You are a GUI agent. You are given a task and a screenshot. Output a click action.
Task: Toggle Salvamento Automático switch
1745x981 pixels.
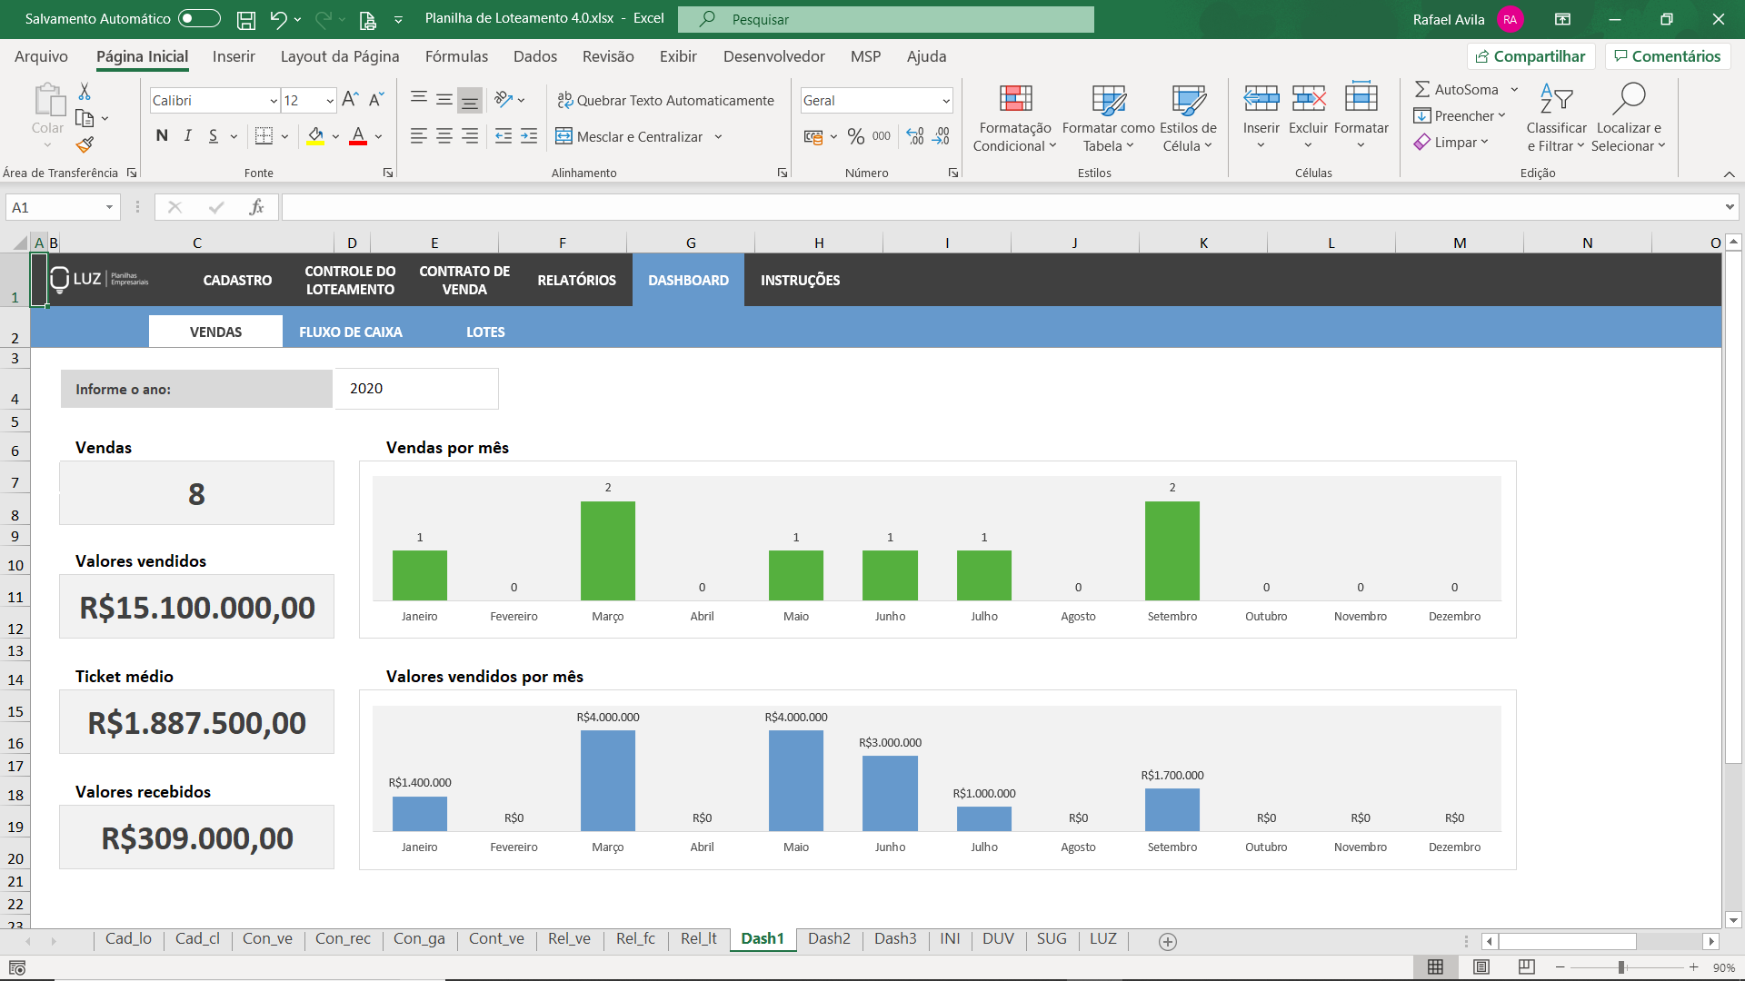point(199,19)
